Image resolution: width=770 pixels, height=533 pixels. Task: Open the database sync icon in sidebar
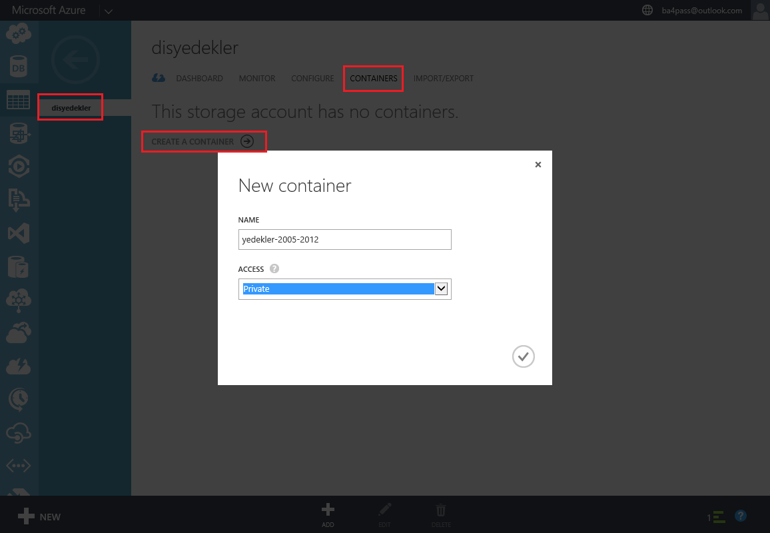19,133
